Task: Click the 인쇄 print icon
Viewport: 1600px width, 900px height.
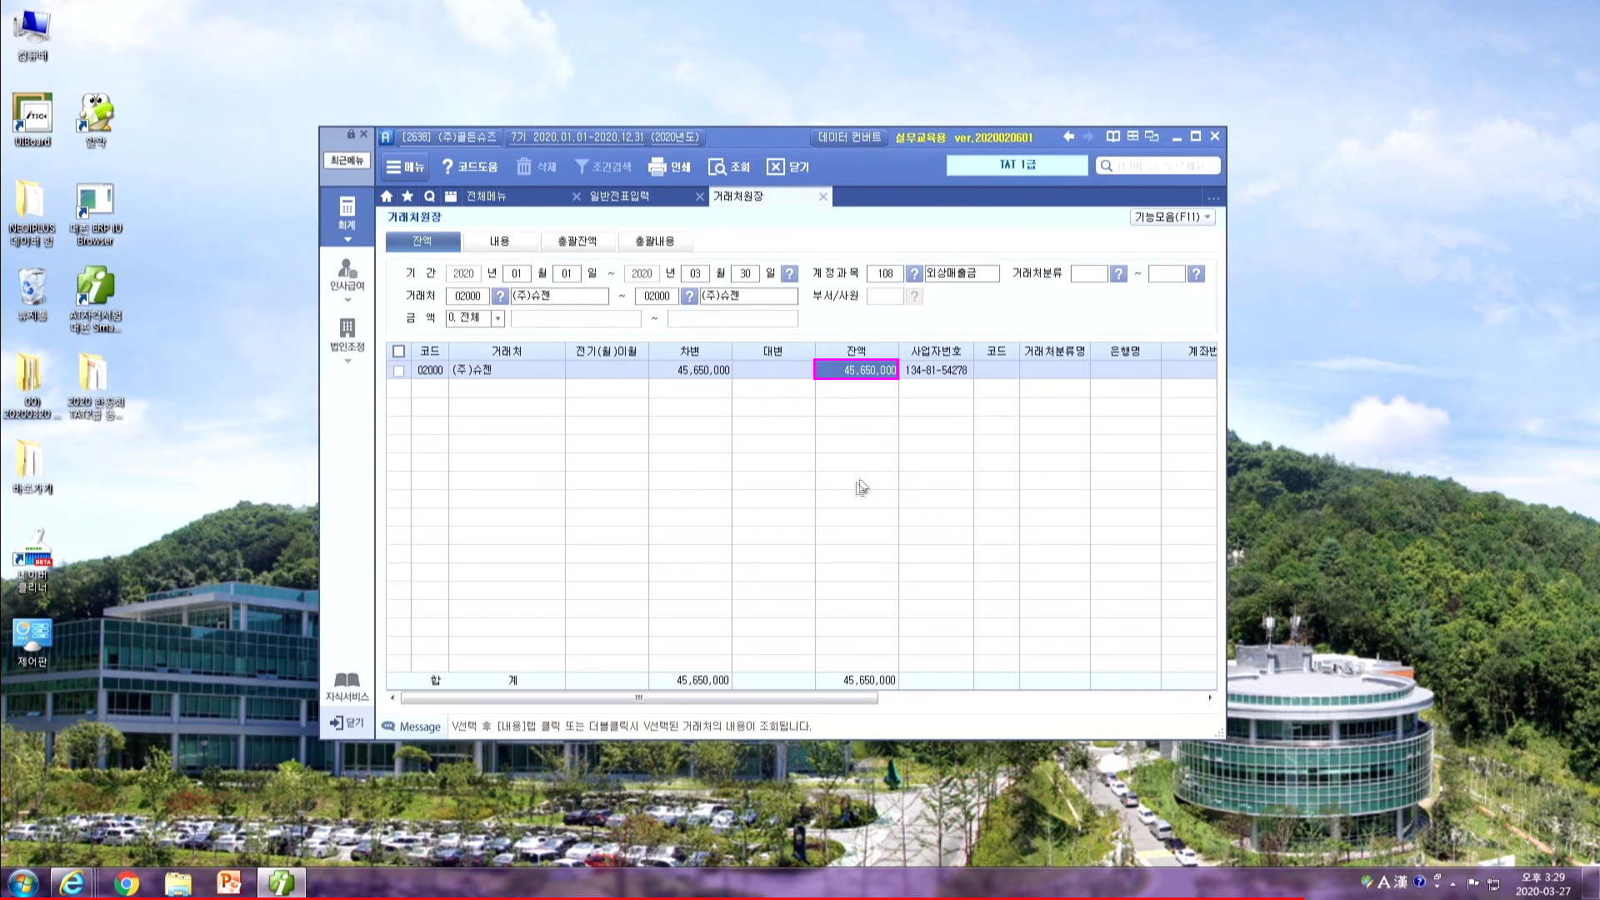Action: [657, 167]
